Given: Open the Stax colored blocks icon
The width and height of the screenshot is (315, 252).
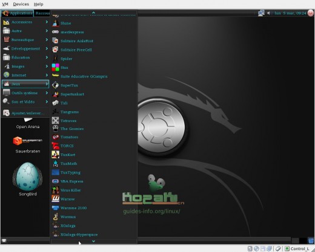Looking at the screenshot, I should click(x=55, y=68).
